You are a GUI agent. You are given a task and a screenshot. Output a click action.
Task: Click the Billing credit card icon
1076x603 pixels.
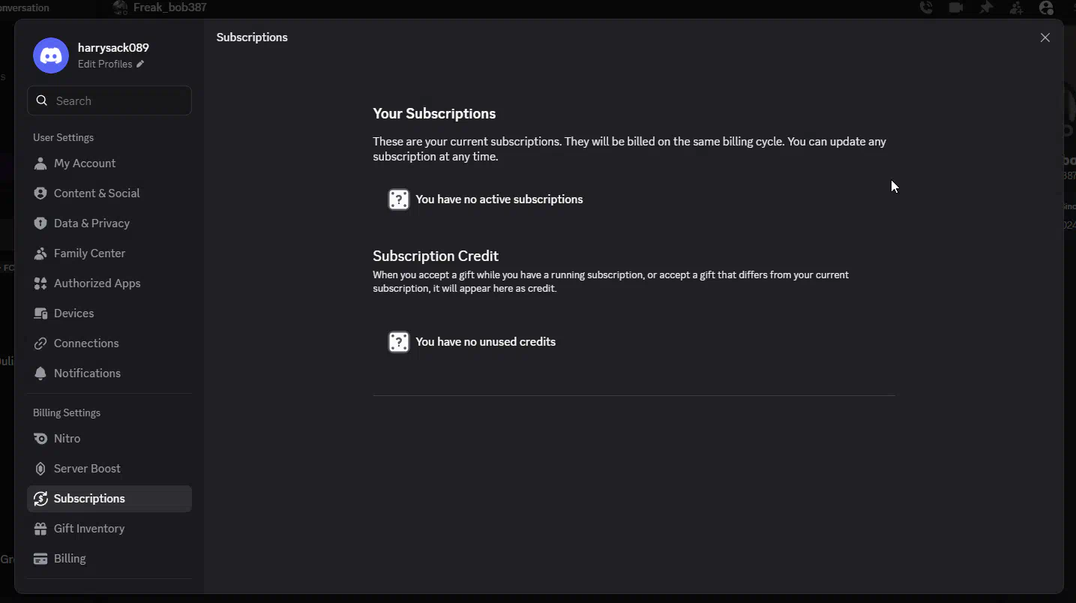(x=40, y=559)
